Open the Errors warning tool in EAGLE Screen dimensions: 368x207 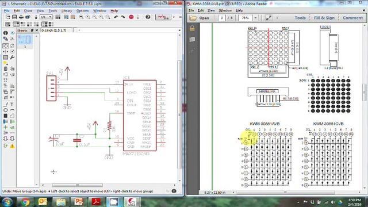(12, 145)
